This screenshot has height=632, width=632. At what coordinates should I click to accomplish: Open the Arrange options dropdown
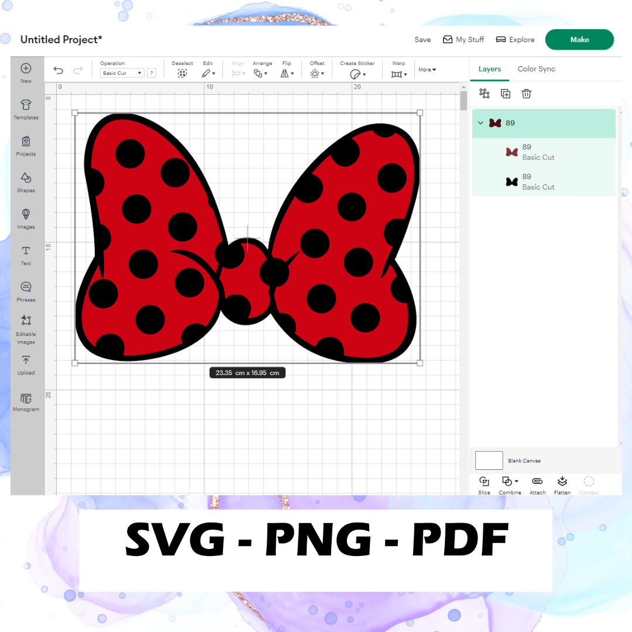tap(262, 69)
